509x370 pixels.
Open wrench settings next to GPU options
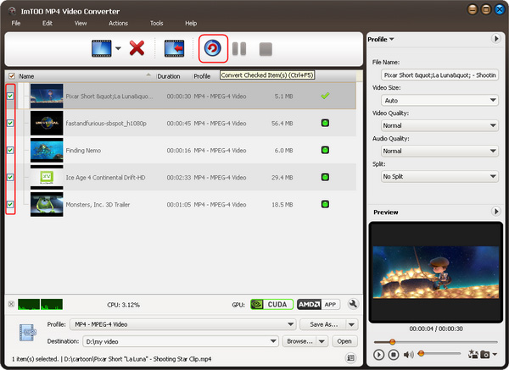[x=353, y=304]
